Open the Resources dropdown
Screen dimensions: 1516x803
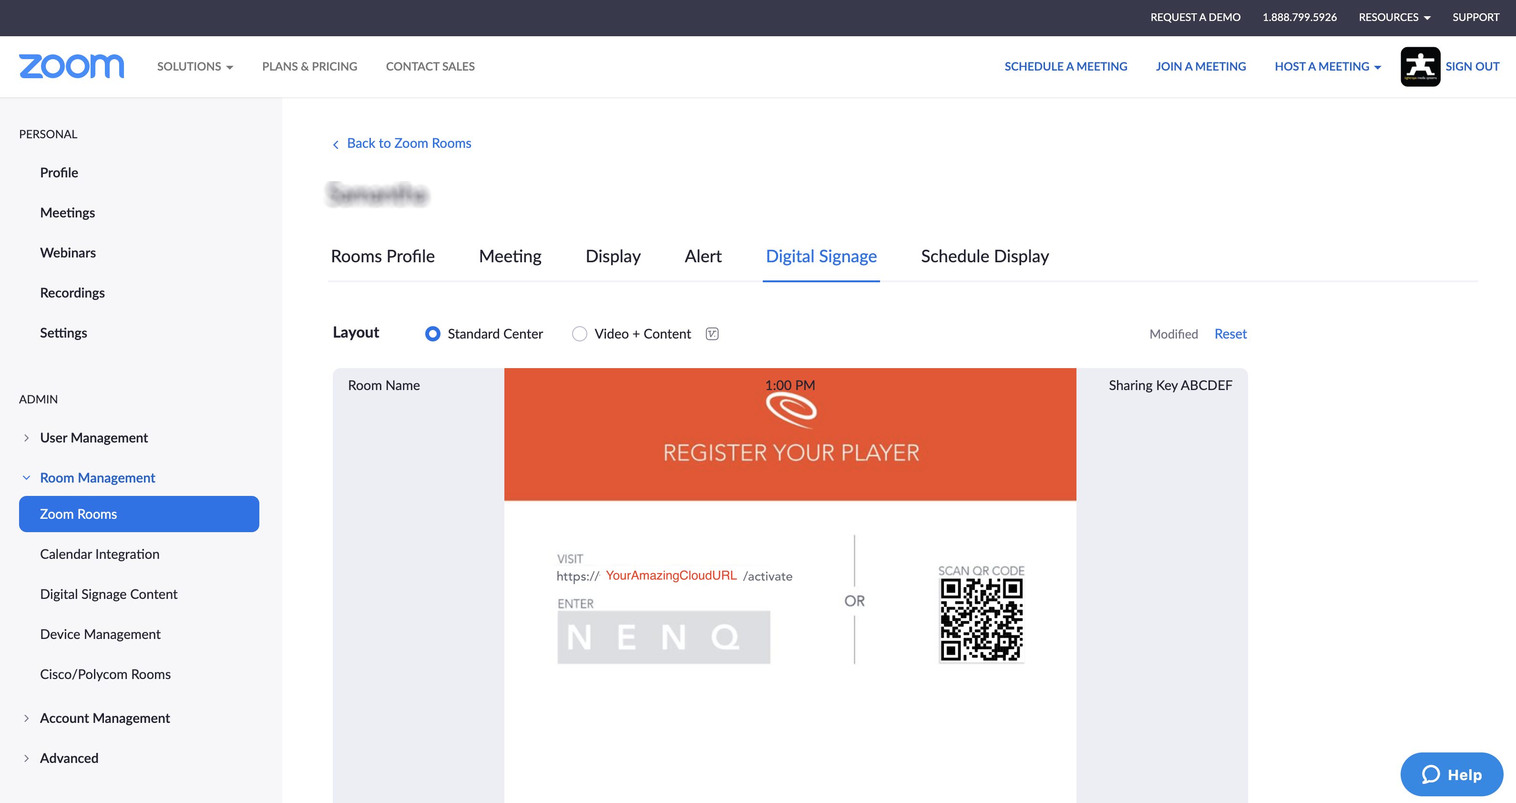(1394, 17)
